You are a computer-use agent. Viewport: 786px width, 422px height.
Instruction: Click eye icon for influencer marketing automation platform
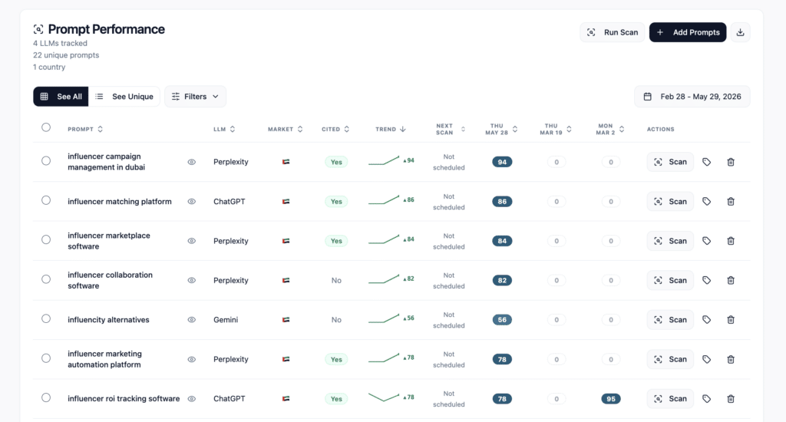[x=191, y=359]
